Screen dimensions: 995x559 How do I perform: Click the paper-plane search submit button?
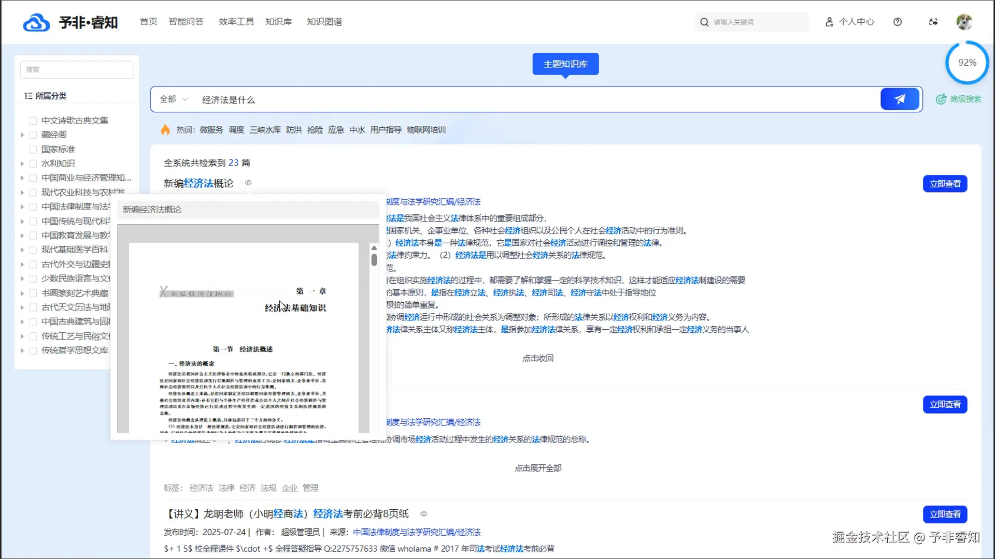click(900, 99)
